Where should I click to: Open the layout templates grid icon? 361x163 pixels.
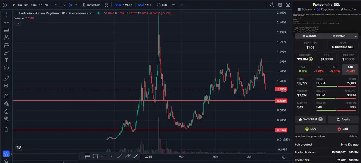[107, 5]
